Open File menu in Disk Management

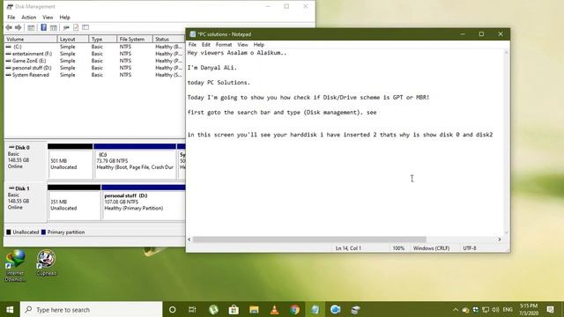(x=11, y=18)
